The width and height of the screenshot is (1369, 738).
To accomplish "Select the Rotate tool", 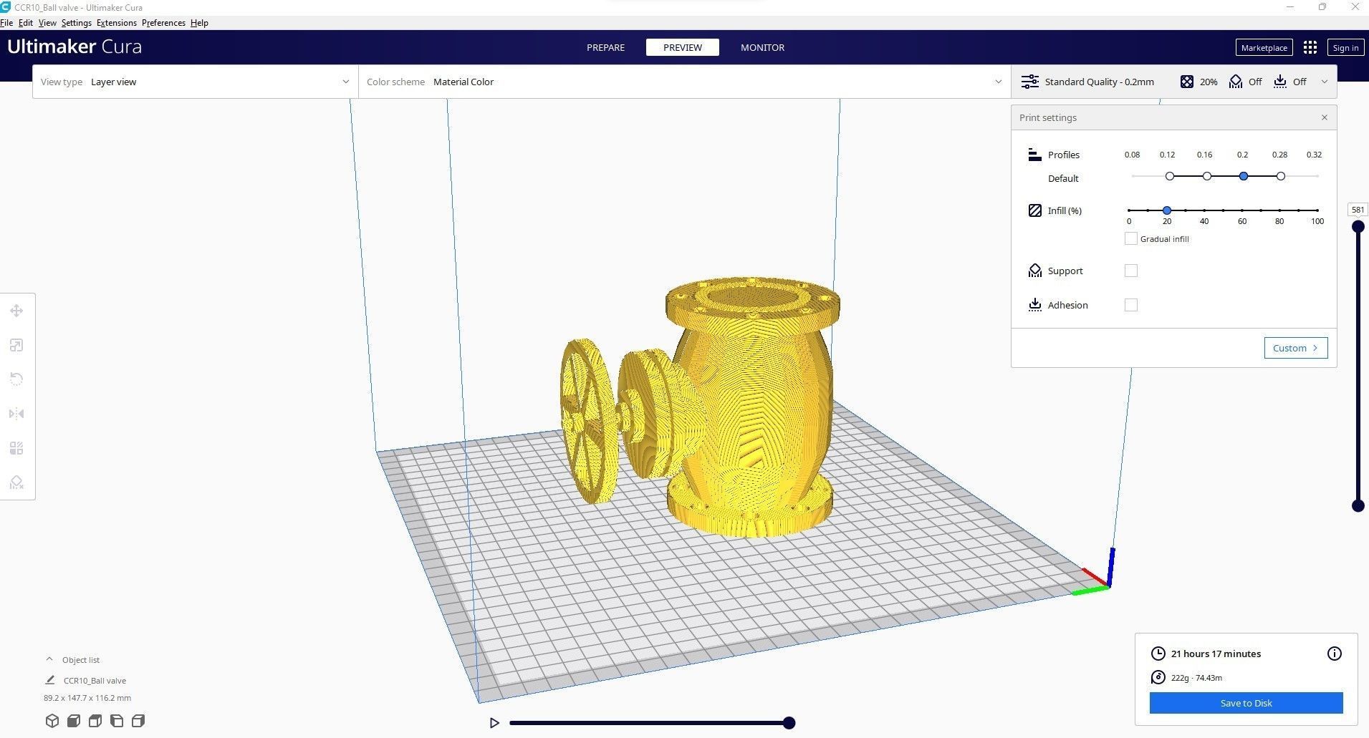I will (x=16, y=379).
